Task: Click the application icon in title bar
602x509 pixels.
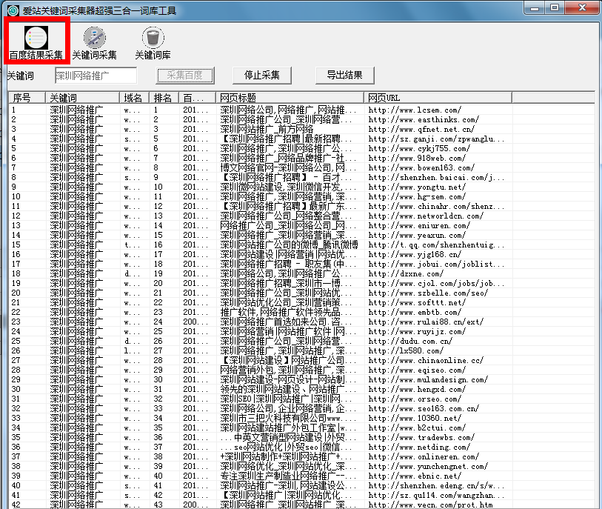Action: [13, 10]
